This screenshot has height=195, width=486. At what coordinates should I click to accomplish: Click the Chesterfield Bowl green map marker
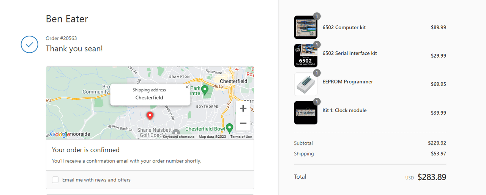tap(229, 127)
